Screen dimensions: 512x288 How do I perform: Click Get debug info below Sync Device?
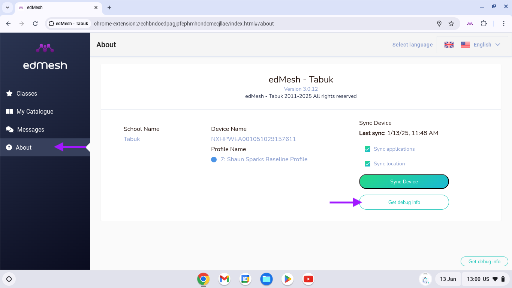click(x=404, y=202)
